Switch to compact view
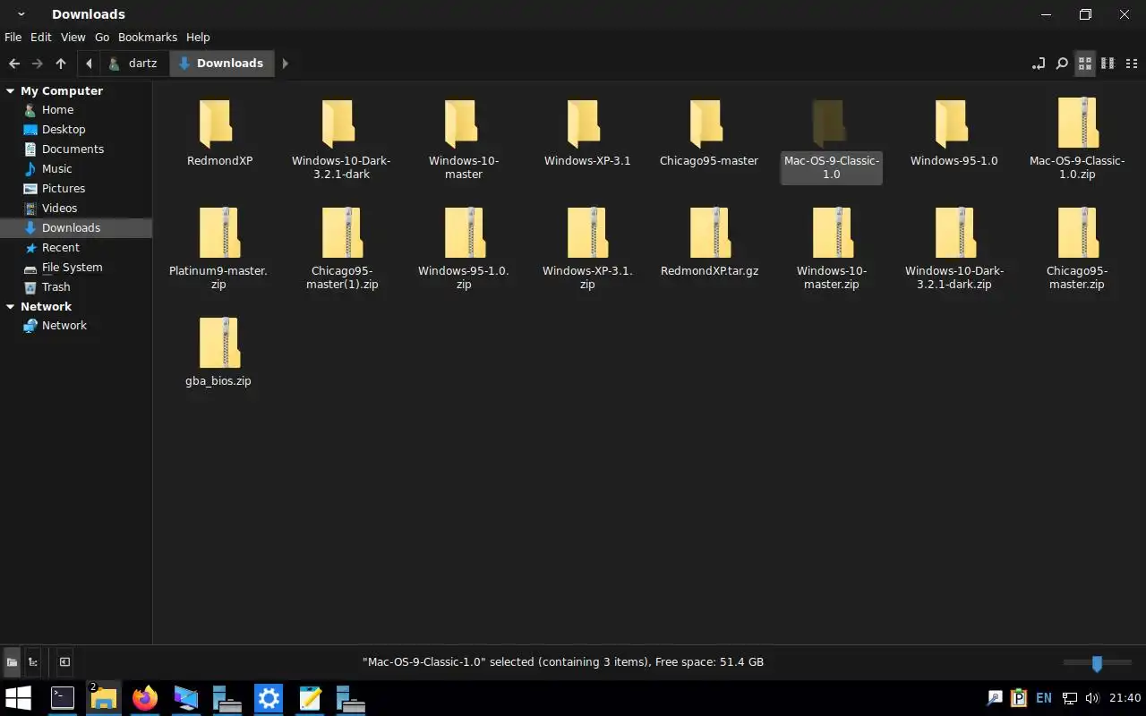 pyautogui.click(x=1108, y=64)
